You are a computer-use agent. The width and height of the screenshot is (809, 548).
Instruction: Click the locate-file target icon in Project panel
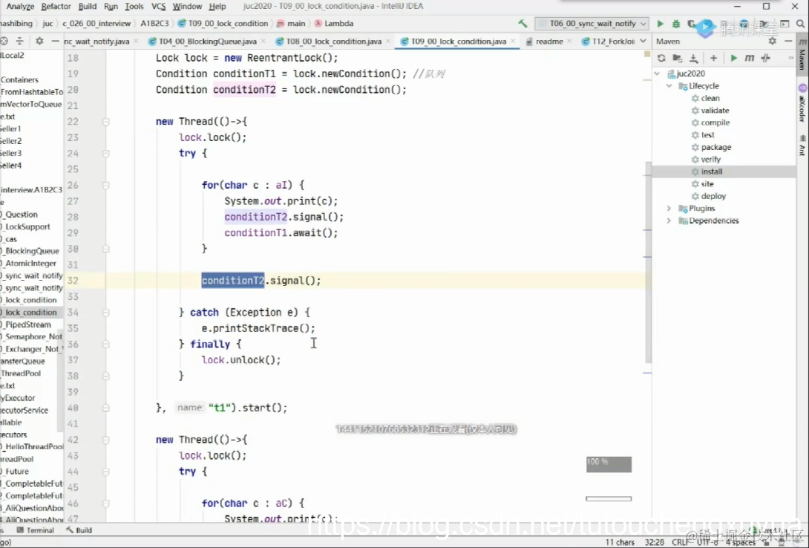[x=4, y=41]
